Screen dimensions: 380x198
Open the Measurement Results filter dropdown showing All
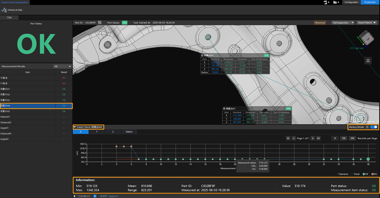[x=62, y=66]
